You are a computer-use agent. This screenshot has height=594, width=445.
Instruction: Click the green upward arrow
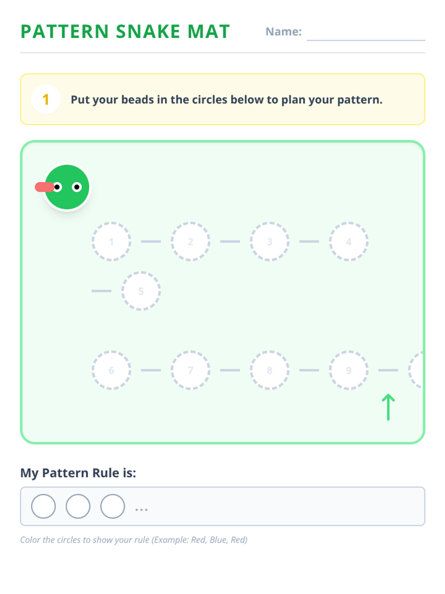pos(388,407)
